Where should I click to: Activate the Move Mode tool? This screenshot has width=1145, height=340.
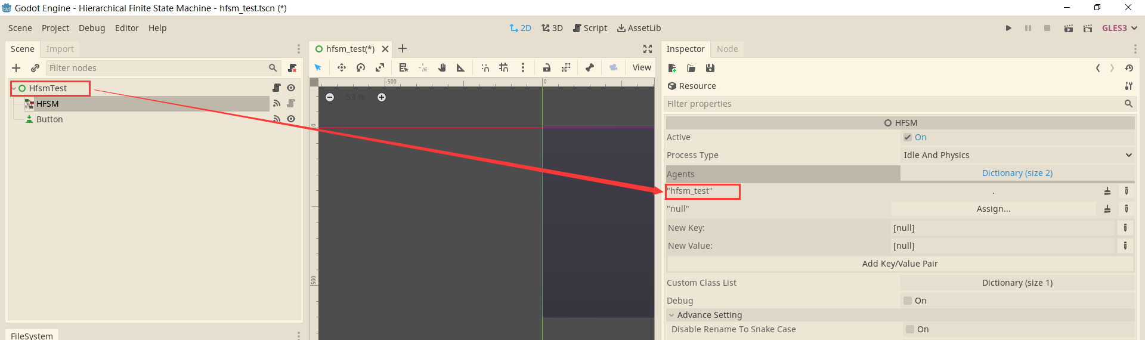click(x=342, y=67)
